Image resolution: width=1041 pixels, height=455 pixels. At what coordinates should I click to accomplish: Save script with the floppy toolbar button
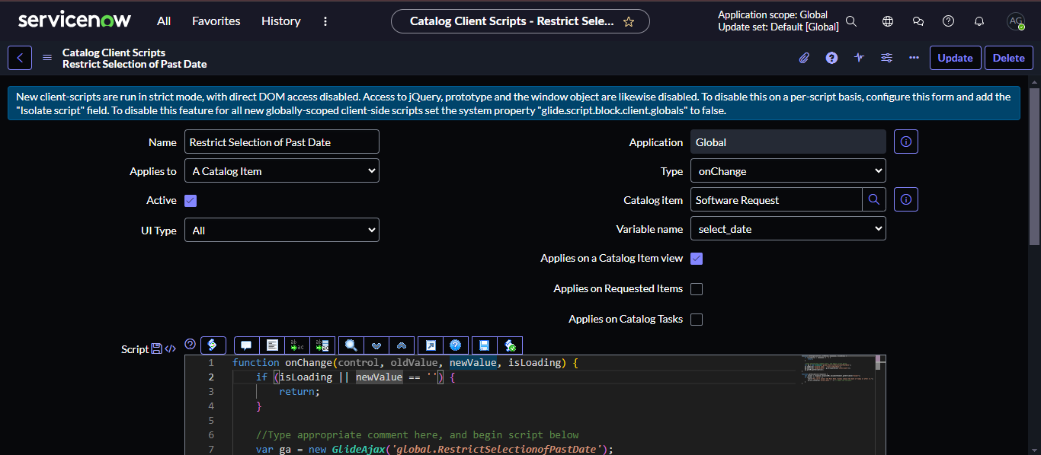pos(484,345)
